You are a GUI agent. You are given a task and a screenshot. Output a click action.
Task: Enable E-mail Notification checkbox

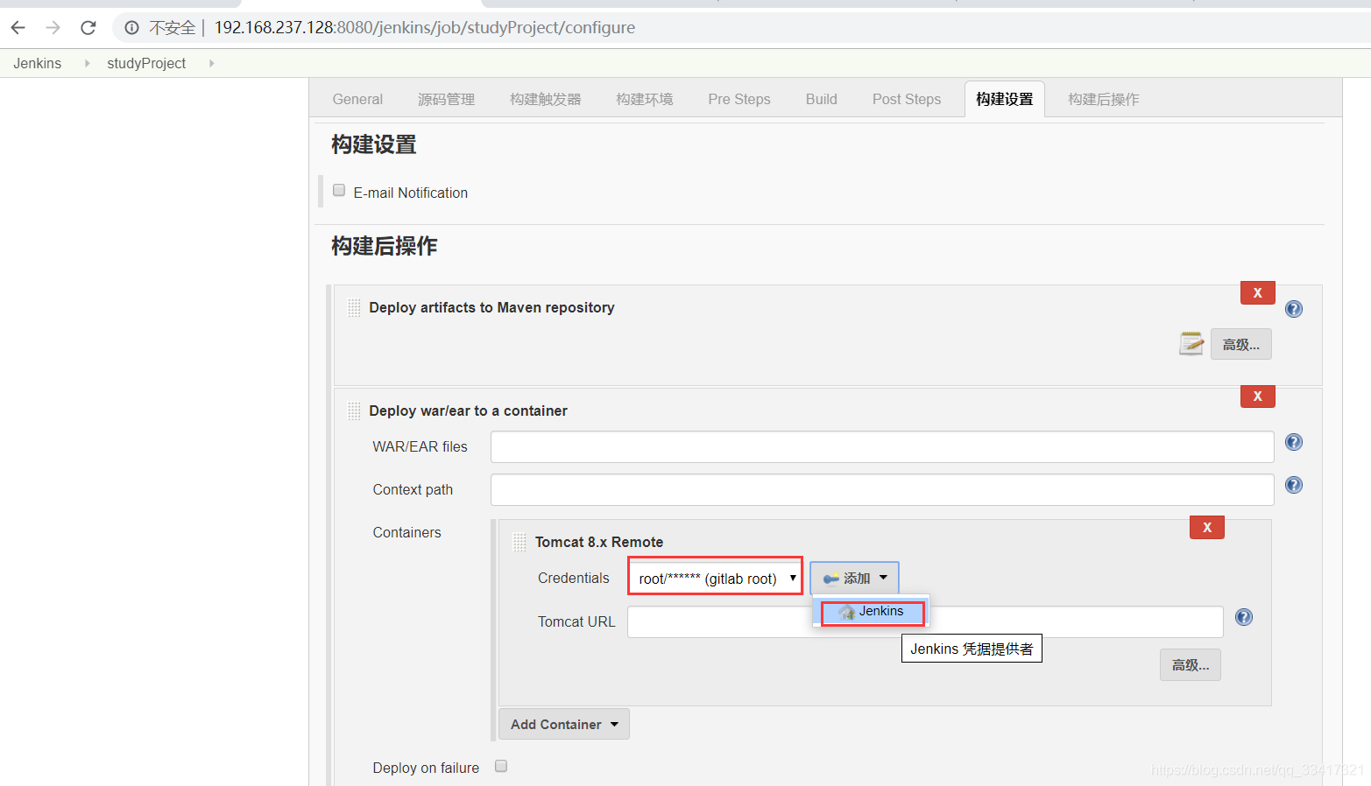point(339,190)
